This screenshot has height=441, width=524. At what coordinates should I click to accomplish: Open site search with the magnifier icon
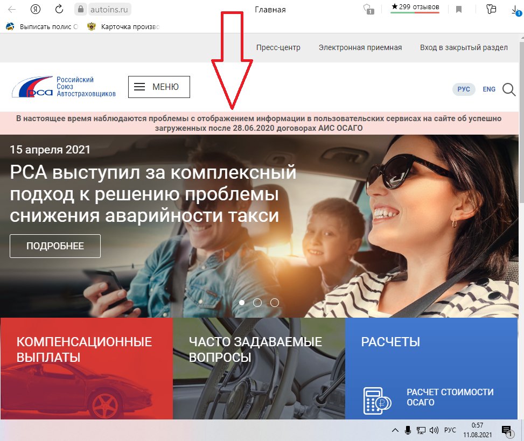pos(509,89)
